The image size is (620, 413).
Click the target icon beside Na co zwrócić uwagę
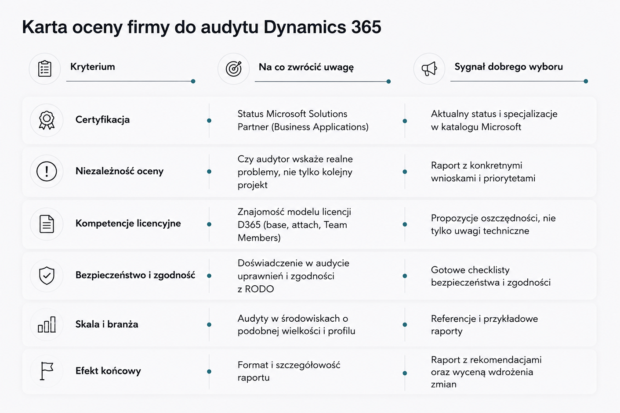point(234,69)
